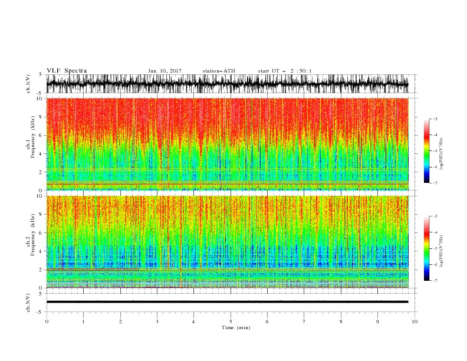467x361 pixels.
Task: Click the ch.2 frequency tick "4"
Action: click(41, 251)
